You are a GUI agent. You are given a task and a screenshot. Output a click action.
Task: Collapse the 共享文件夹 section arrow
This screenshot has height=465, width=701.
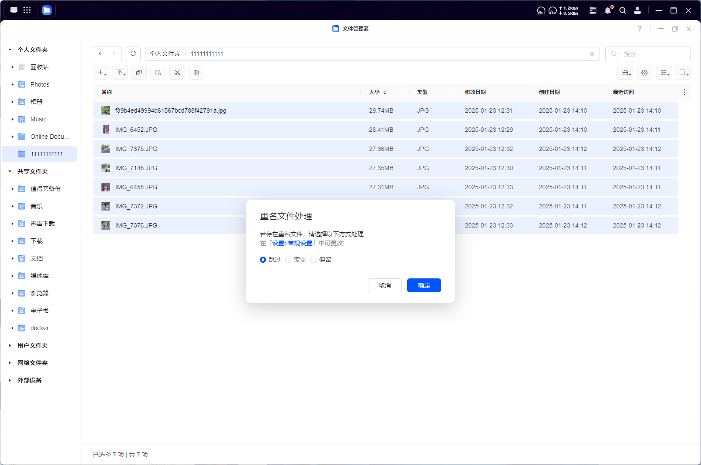click(x=10, y=171)
